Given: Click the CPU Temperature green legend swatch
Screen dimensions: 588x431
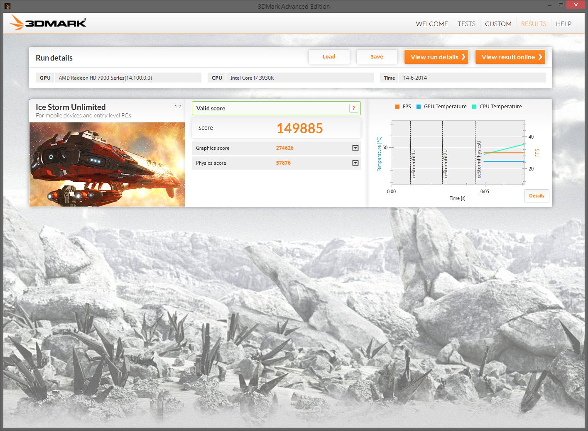Looking at the screenshot, I should 474,107.
